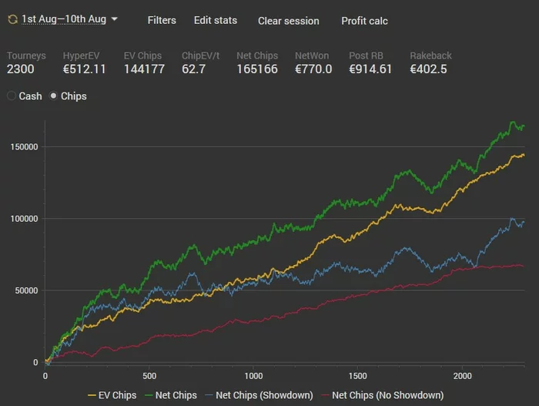Click the Rakeback stat €402.5
Image resolution: width=539 pixels, height=406 pixels.
429,69
